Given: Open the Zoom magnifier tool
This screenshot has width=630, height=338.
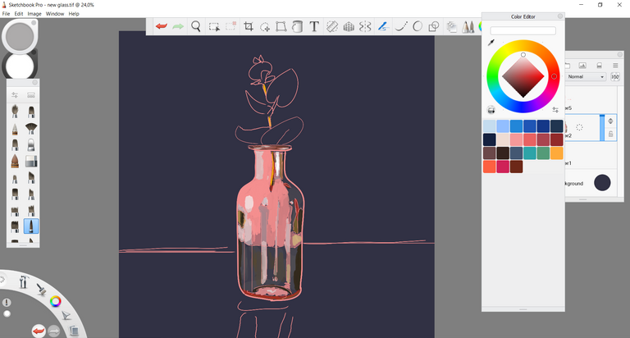Looking at the screenshot, I should 196,26.
